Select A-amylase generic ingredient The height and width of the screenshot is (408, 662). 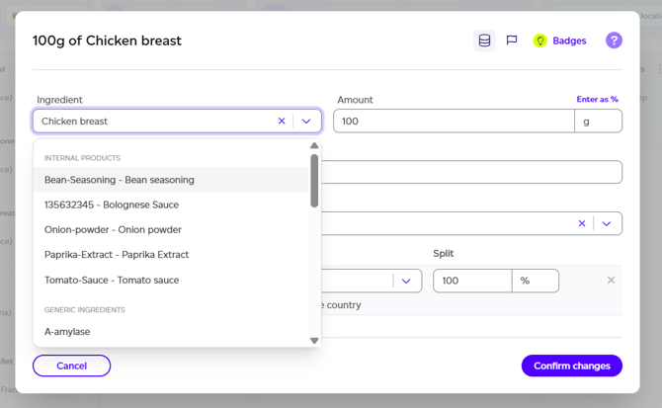(171, 332)
